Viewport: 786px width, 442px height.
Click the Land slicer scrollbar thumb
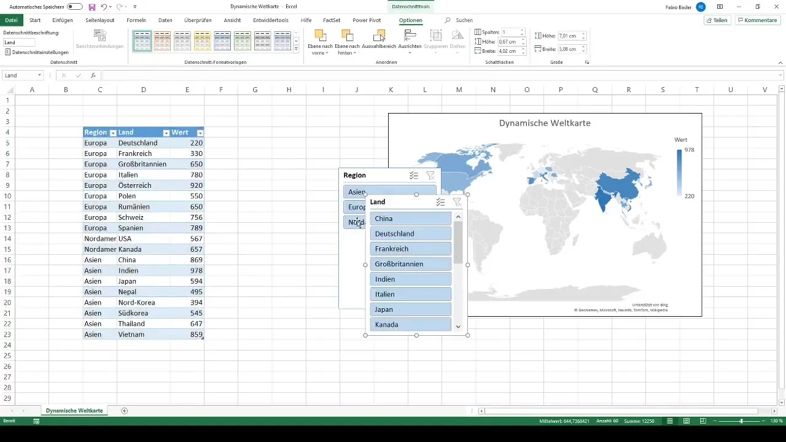coord(458,243)
